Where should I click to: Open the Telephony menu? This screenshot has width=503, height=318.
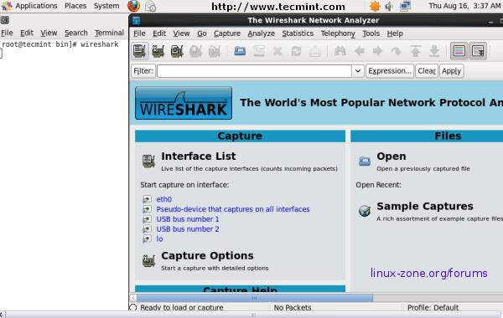tap(338, 33)
